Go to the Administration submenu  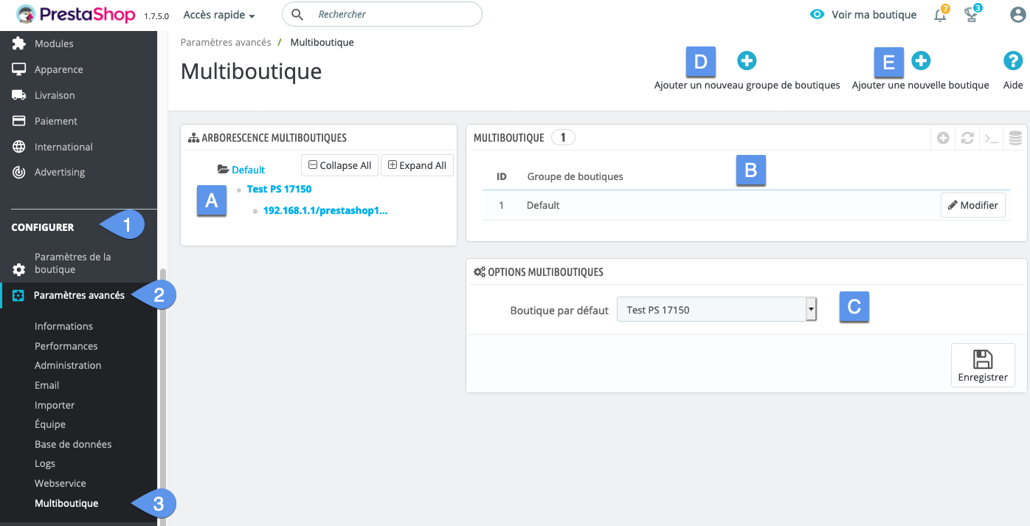68,365
